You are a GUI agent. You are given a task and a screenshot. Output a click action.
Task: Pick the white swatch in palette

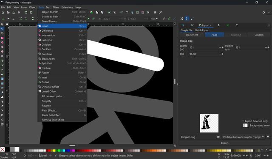(x=17, y=149)
